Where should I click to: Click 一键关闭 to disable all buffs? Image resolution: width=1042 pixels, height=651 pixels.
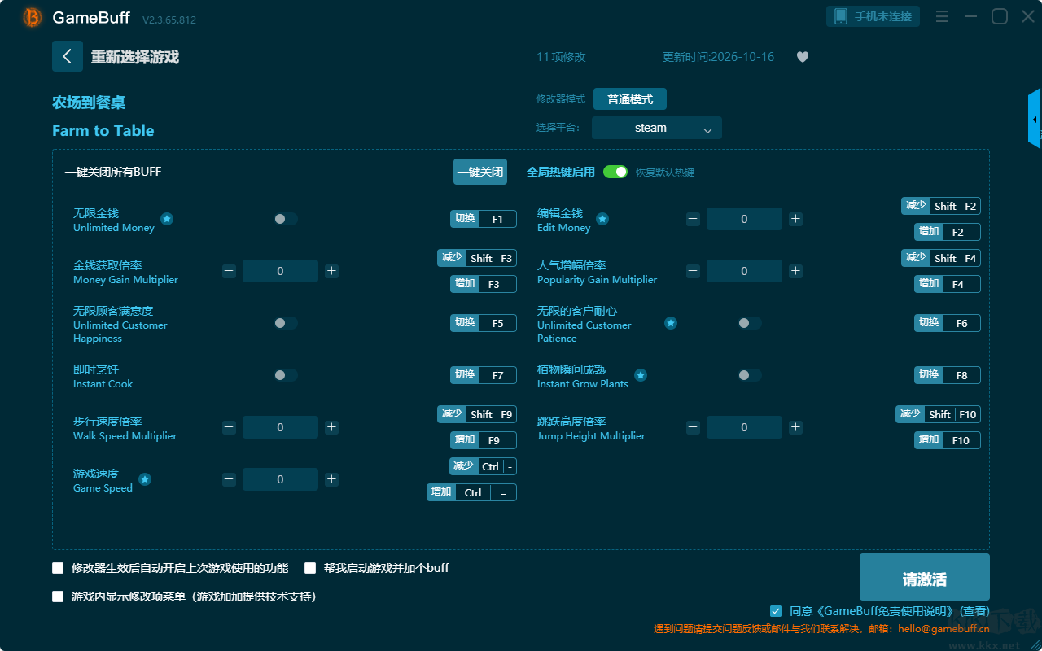(480, 172)
